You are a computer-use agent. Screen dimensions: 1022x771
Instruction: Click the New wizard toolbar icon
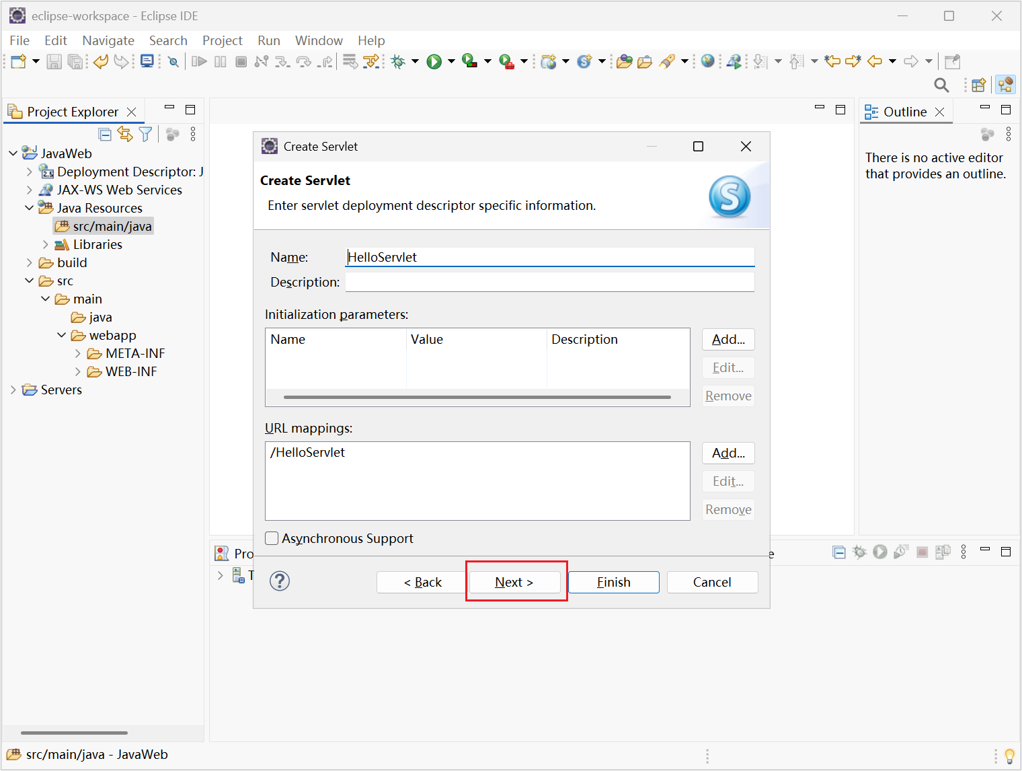pyautogui.click(x=18, y=62)
